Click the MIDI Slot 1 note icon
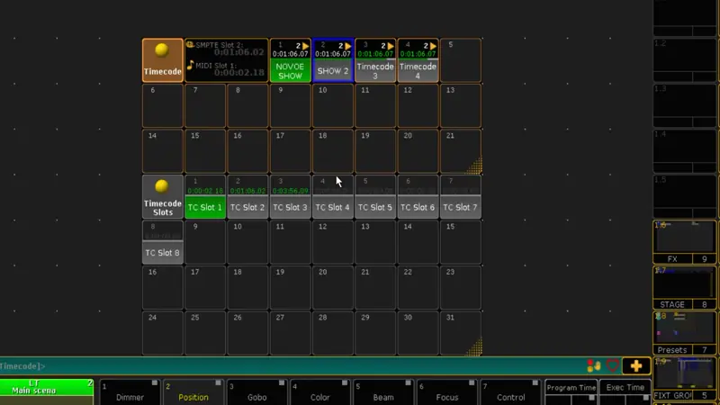This screenshot has height=405, width=720. coord(190,65)
